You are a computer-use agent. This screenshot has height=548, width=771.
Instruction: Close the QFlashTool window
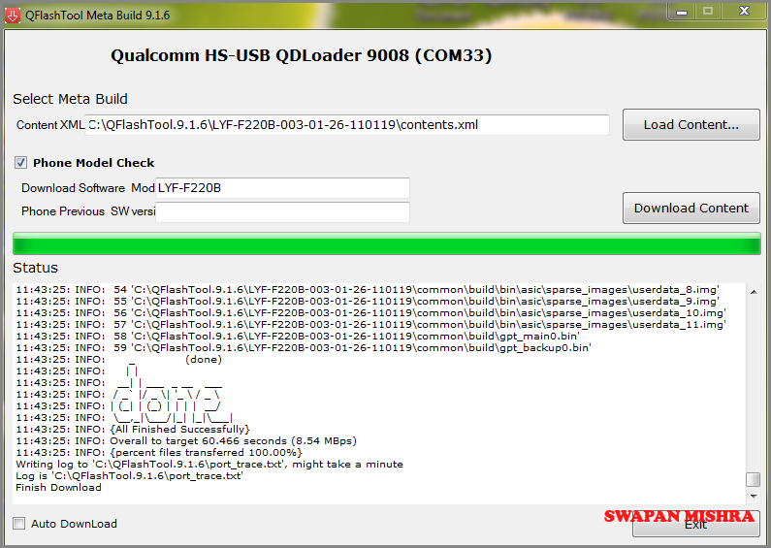click(744, 12)
